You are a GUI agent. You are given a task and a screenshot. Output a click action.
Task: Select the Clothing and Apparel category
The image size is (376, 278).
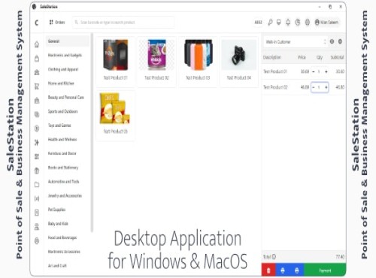(63, 69)
